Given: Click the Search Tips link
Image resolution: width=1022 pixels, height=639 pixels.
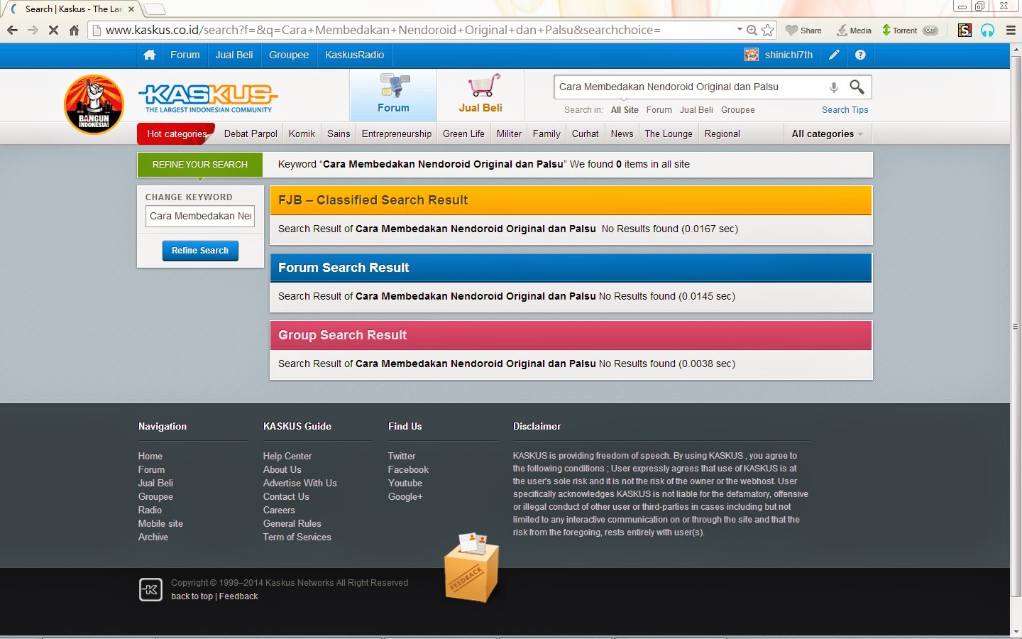Looking at the screenshot, I should click(845, 110).
